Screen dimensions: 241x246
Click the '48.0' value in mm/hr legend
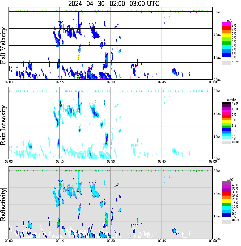(x=235, y=103)
